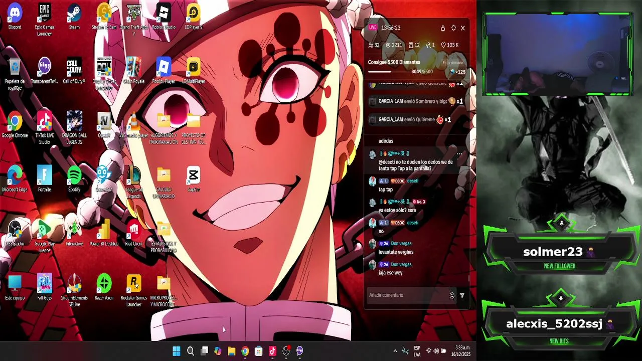Screen dimensions: 642x361
Task: Open Task View on taskbar
Action: coord(204,351)
